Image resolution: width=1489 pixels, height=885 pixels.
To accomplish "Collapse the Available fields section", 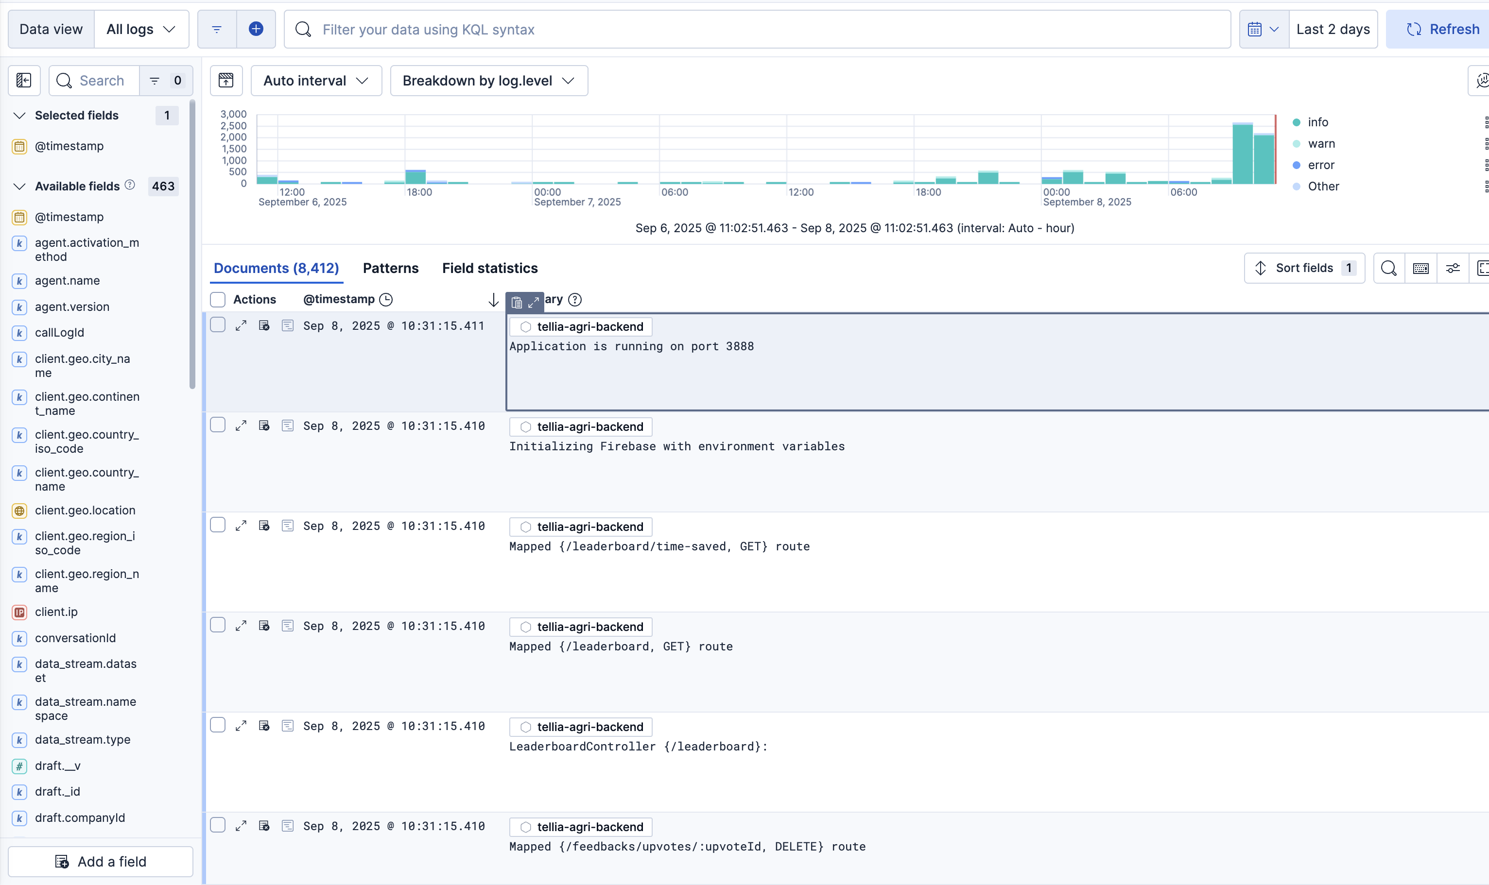I will click(20, 186).
